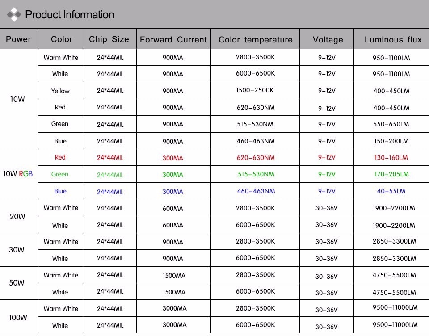429x336 pixels.
Task: Click the Forward Current column header
Action: click(173, 40)
